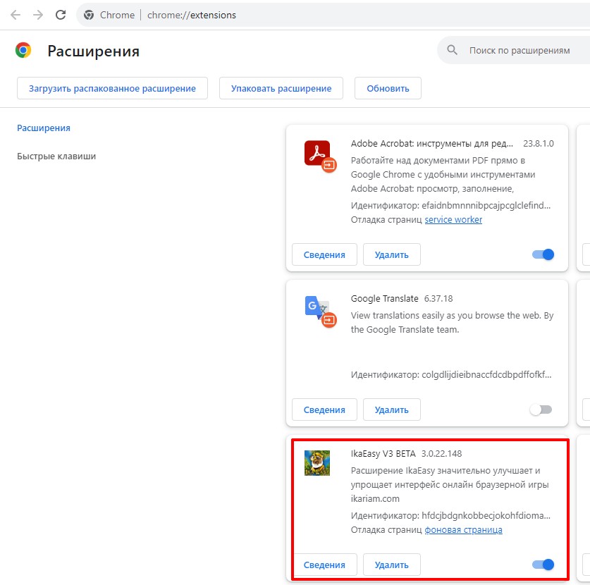The image size is (590, 585).
Task: Click the Google Translate extension icon
Action: pyautogui.click(x=320, y=312)
